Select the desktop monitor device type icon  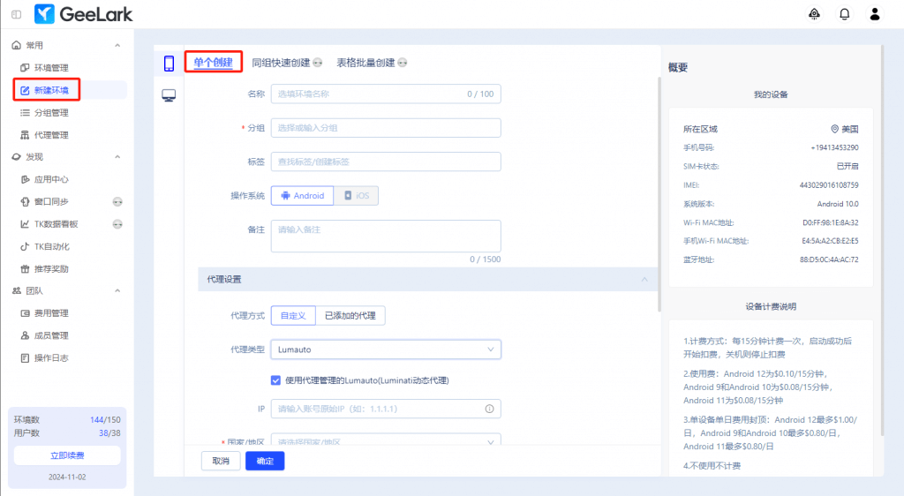169,95
